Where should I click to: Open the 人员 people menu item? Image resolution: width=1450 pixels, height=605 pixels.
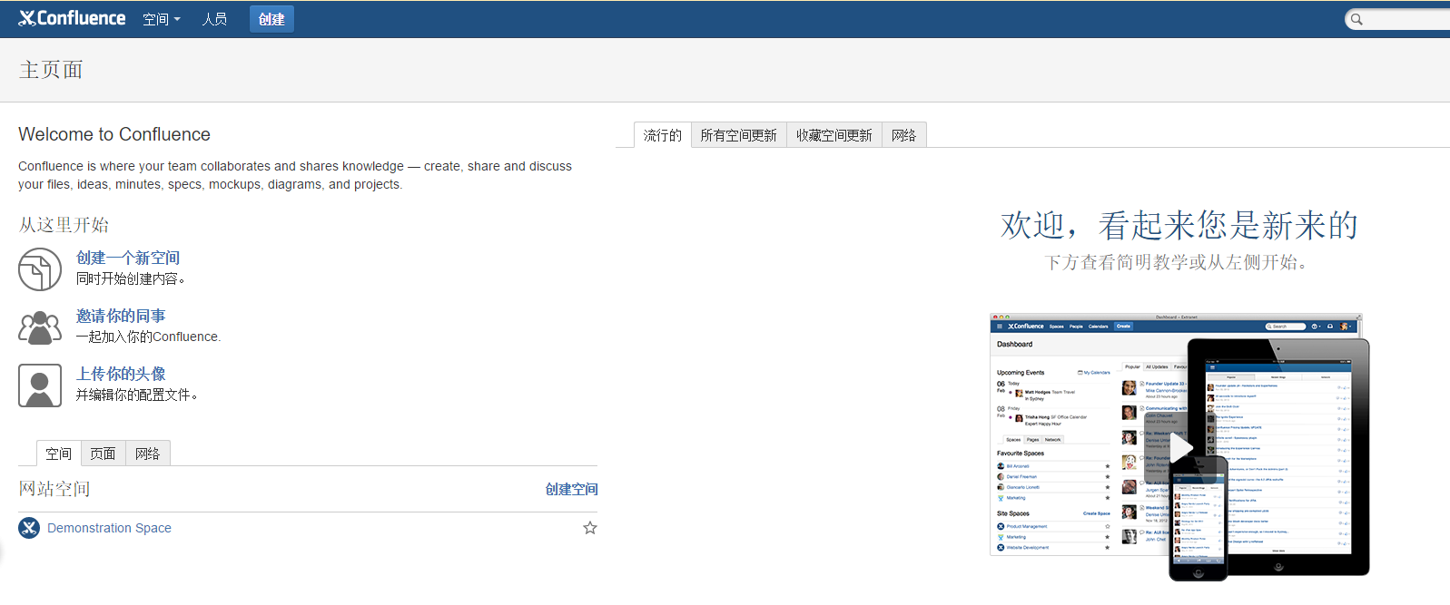pyautogui.click(x=214, y=19)
